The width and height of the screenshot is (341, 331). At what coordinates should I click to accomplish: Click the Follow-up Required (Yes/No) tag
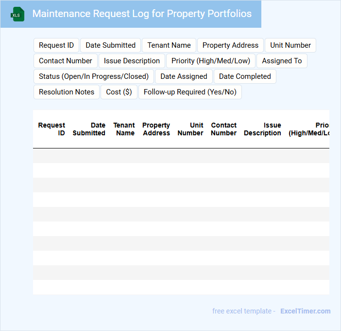(190, 92)
